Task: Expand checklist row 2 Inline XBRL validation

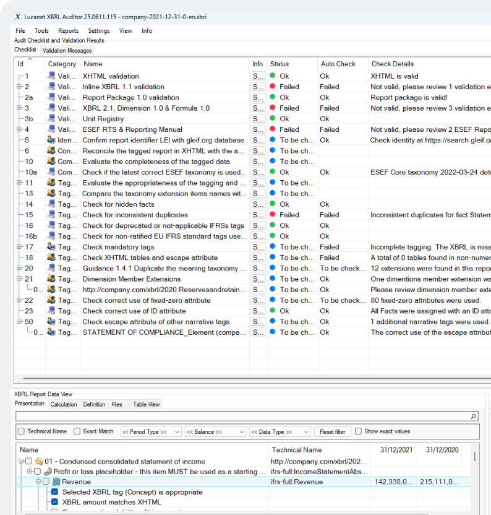Action: (19, 87)
